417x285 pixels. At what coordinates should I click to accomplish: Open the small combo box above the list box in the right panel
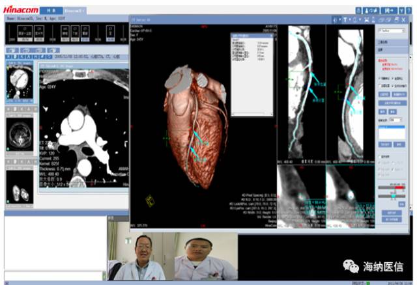pyautogui.click(x=395, y=120)
